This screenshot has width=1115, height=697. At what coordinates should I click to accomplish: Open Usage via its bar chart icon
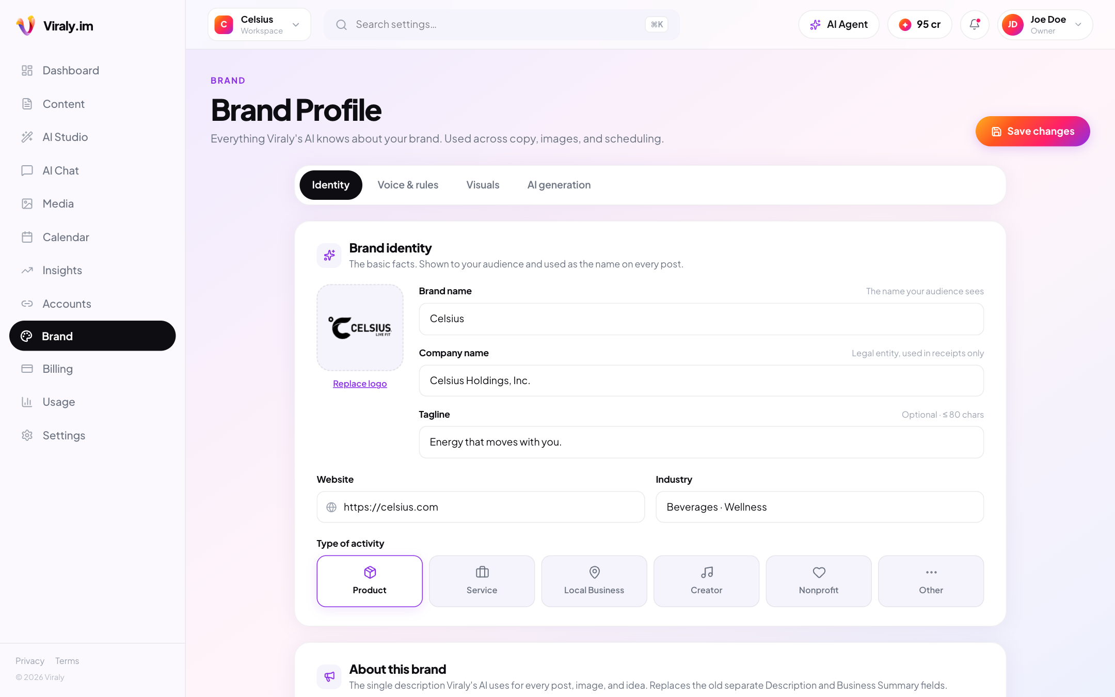click(x=27, y=402)
